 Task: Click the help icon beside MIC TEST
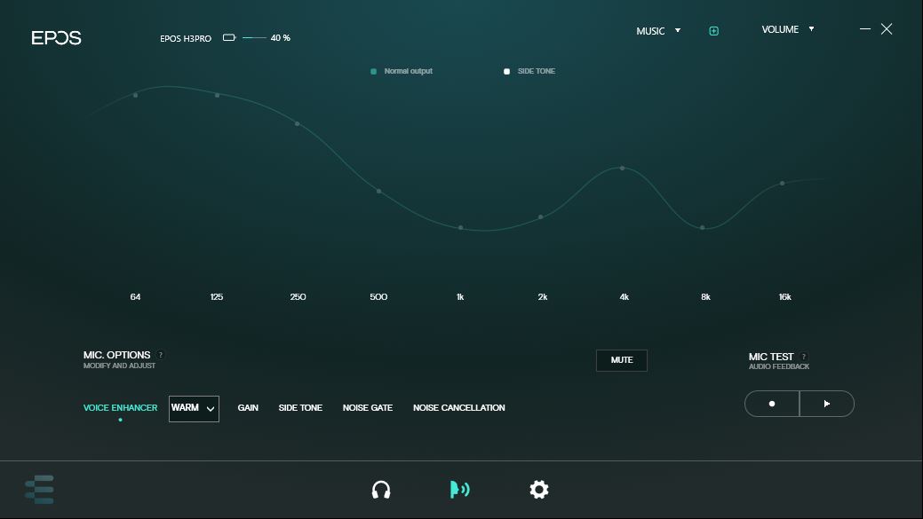(804, 357)
